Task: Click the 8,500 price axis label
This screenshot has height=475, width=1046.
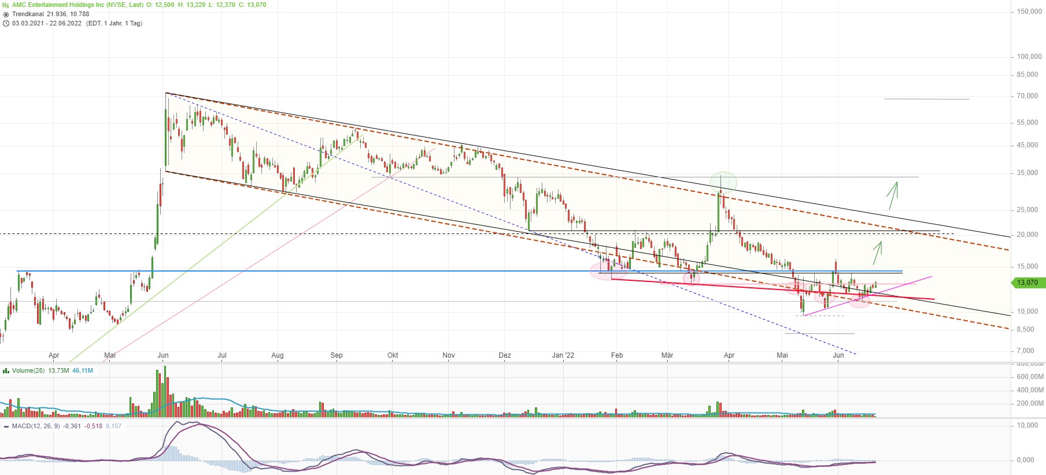Action: tap(1026, 329)
